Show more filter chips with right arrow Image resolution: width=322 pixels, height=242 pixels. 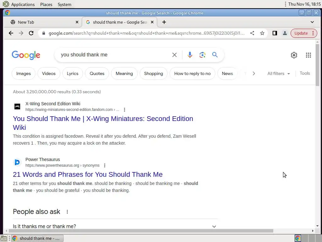click(x=254, y=73)
